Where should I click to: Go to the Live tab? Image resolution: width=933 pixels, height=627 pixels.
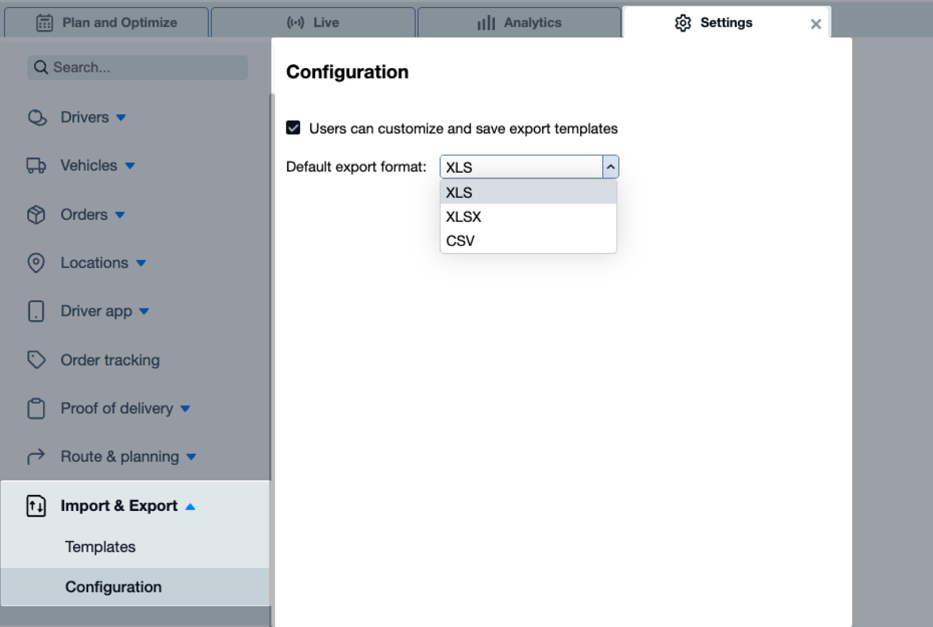(x=313, y=23)
